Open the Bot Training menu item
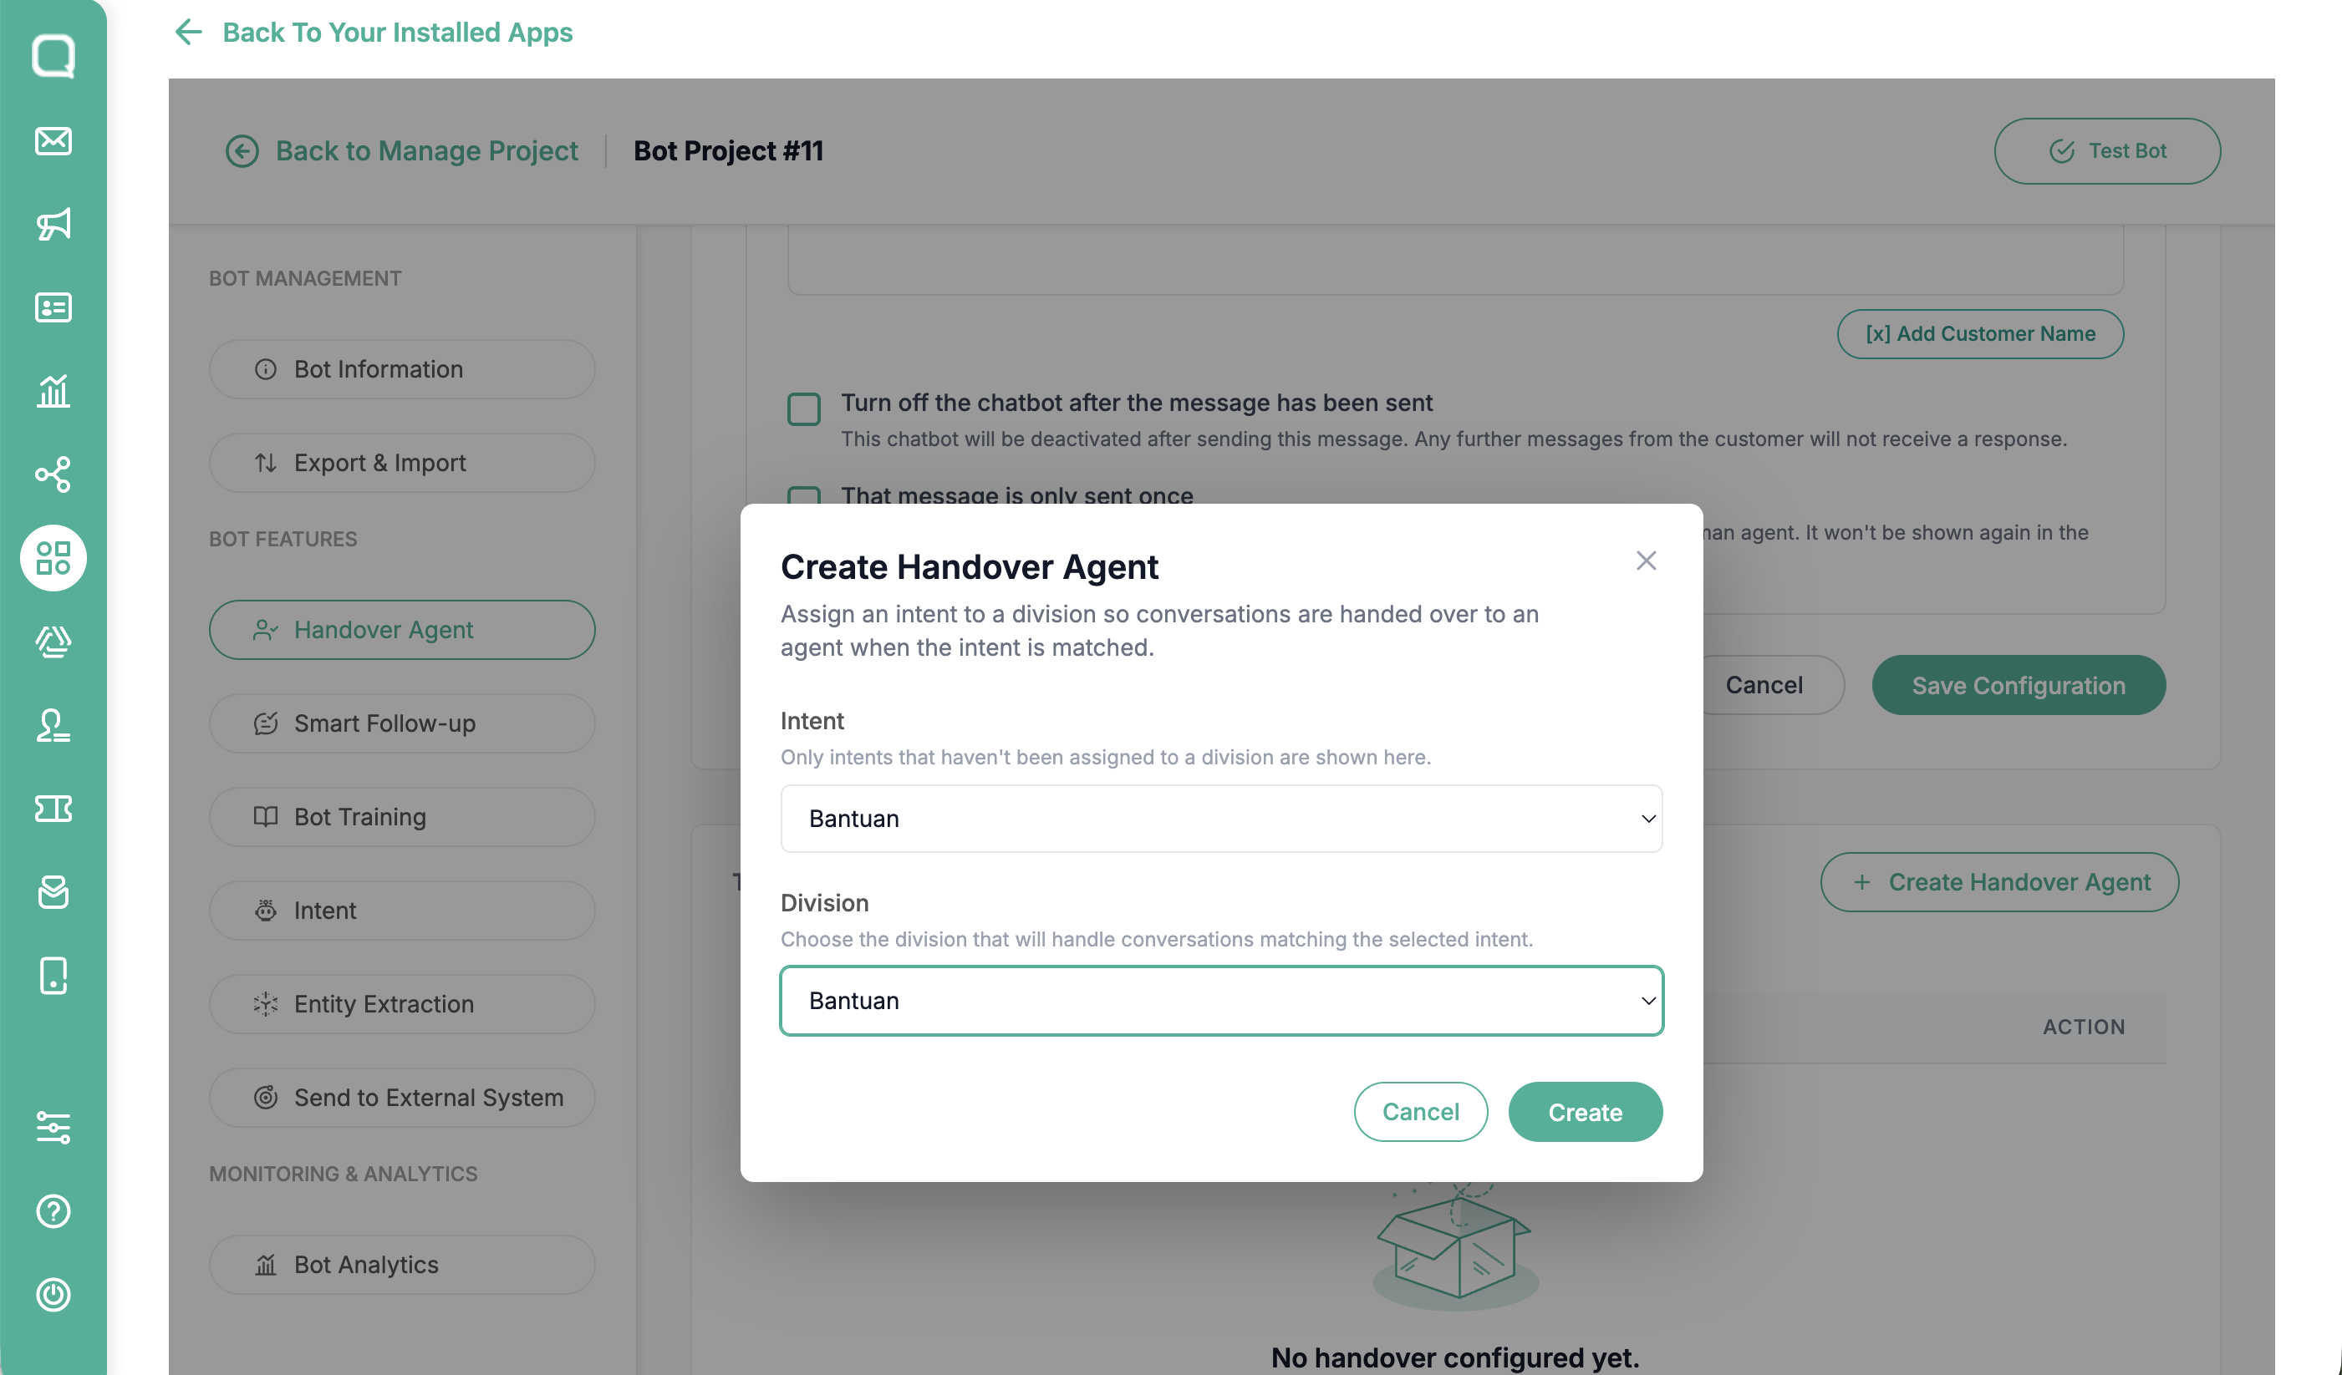2342x1375 pixels. click(401, 815)
